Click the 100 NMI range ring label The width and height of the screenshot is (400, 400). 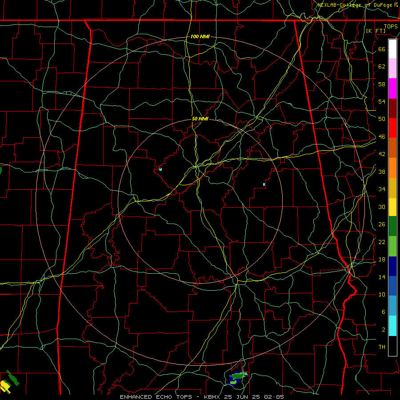[200, 36]
